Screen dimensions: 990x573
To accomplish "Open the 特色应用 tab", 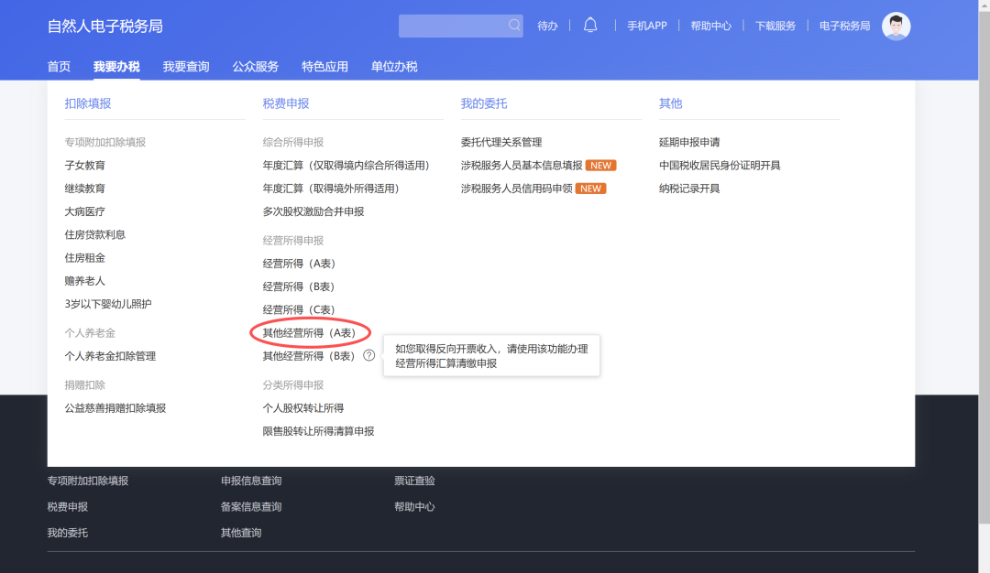I will (325, 66).
